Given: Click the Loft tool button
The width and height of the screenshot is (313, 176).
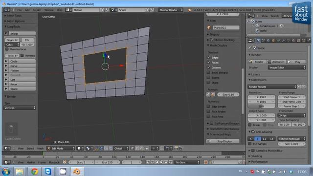Looking at the screenshot, I should (22, 80).
